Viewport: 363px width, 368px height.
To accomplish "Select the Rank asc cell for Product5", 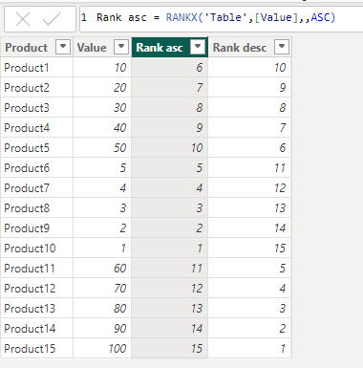I will point(170,148).
